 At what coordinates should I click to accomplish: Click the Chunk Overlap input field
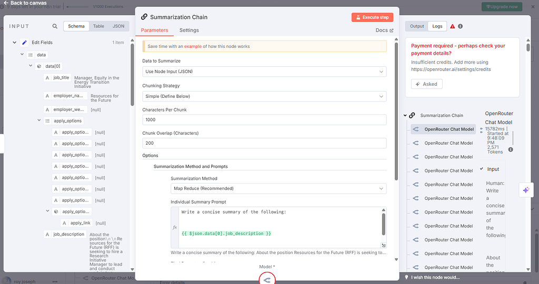click(x=264, y=143)
